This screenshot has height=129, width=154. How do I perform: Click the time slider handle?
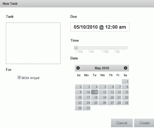coord(76,48)
